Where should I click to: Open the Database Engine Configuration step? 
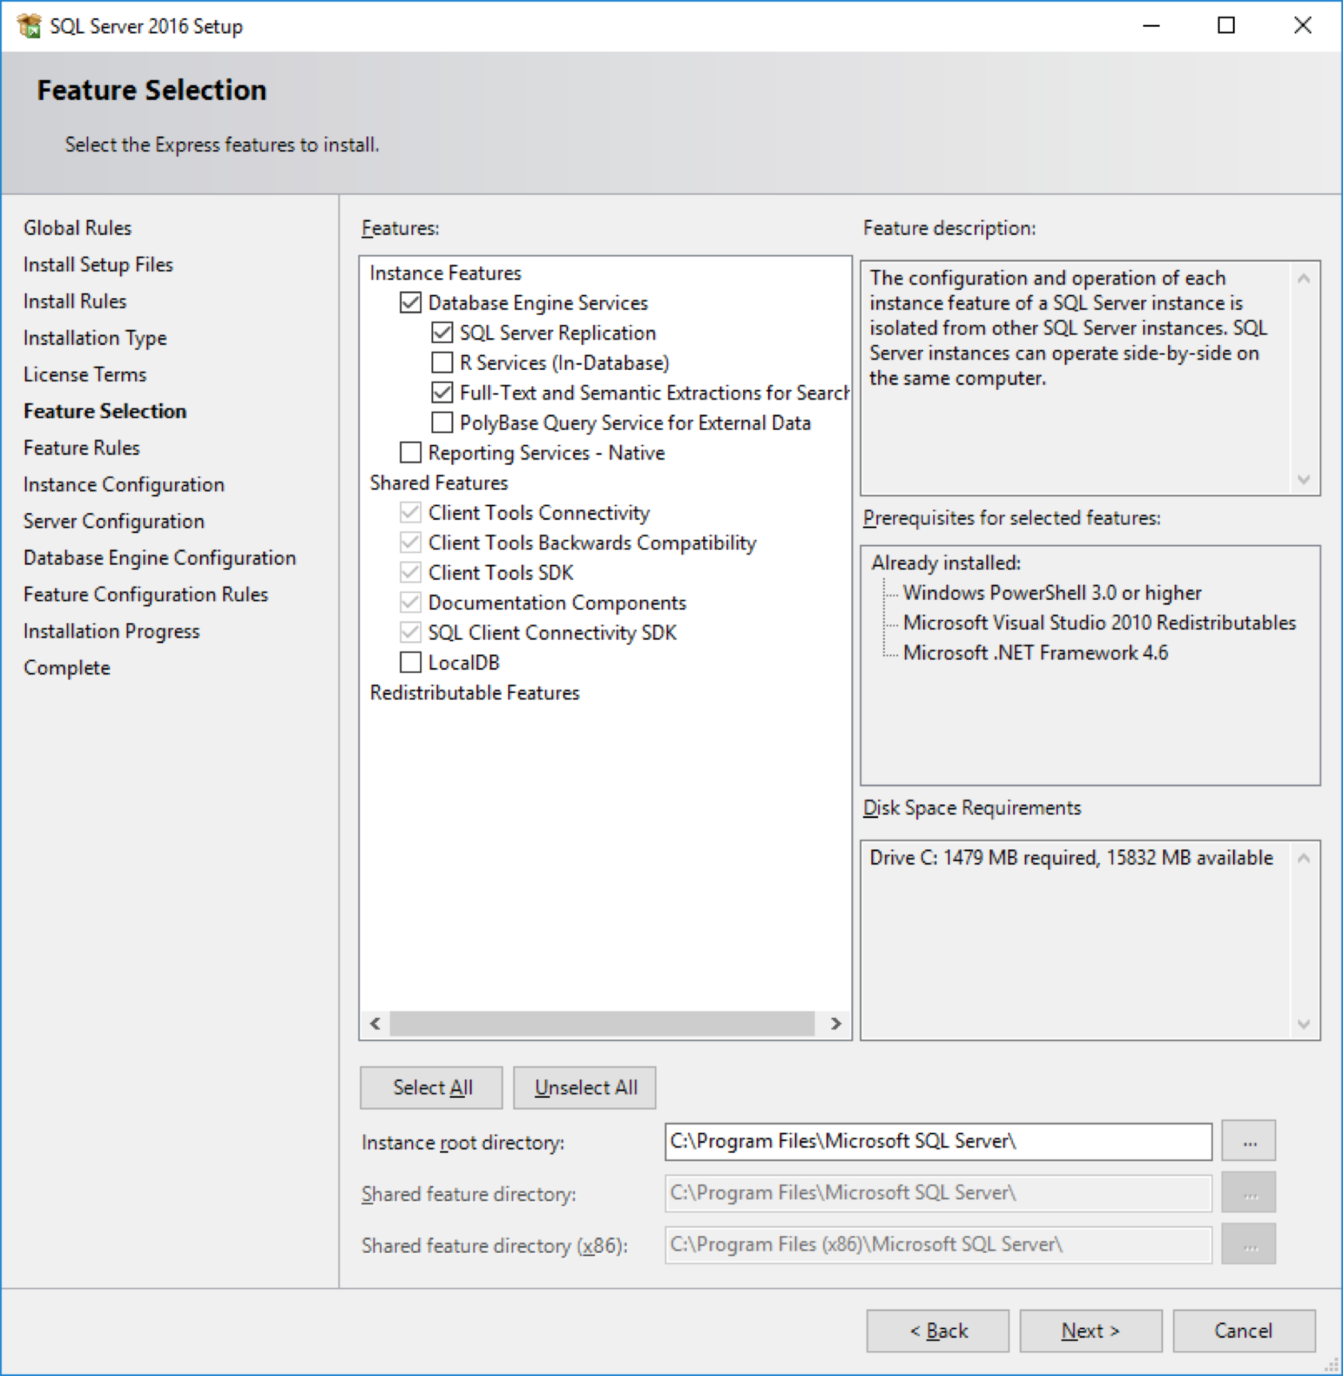[160, 558]
